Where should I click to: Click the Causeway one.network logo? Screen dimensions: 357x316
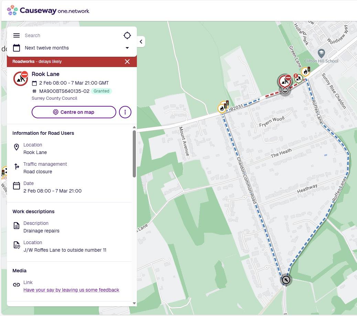coord(48,11)
